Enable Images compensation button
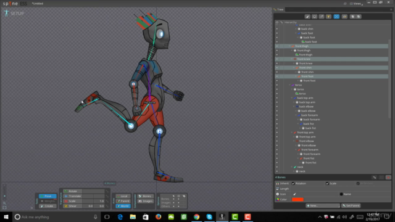The width and height of the screenshot is (395, 222). tap(146, 201)
